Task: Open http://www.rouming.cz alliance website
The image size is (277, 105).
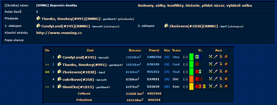Action: (59, 33)
